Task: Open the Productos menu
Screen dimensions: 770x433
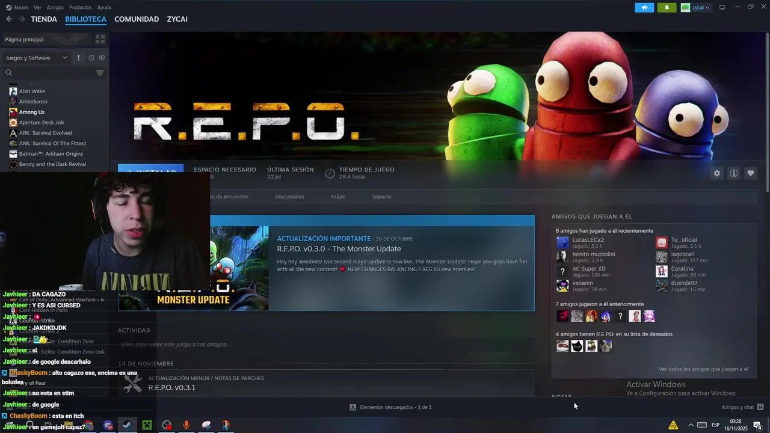Action: 81,8
